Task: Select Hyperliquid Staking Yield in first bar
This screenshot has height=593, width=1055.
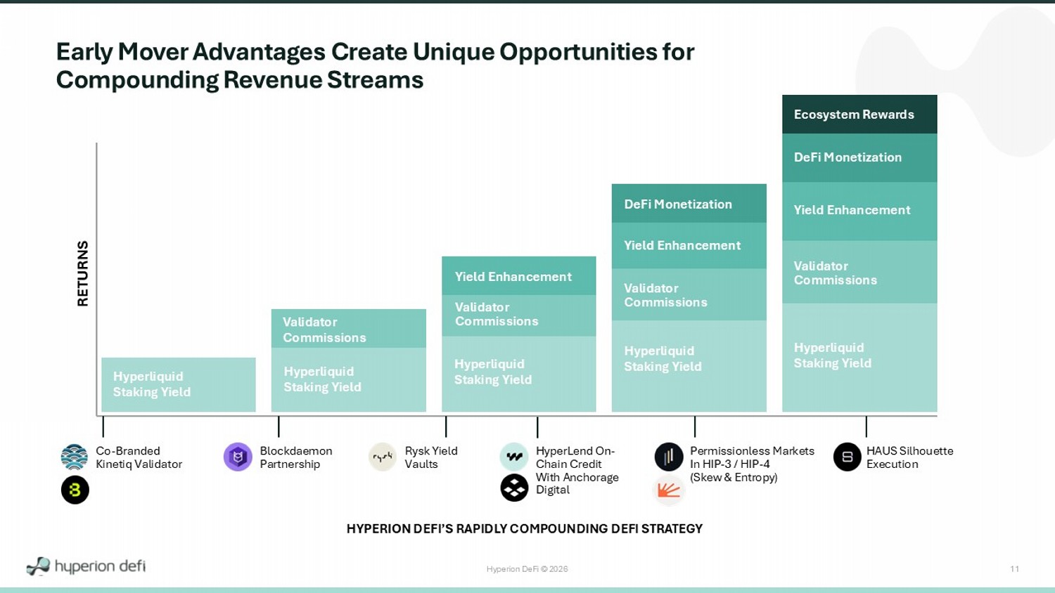Action: pos(178,385)
